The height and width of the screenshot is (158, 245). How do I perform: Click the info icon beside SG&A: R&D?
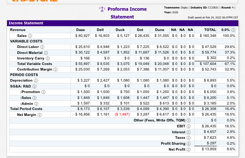point(34,86)
